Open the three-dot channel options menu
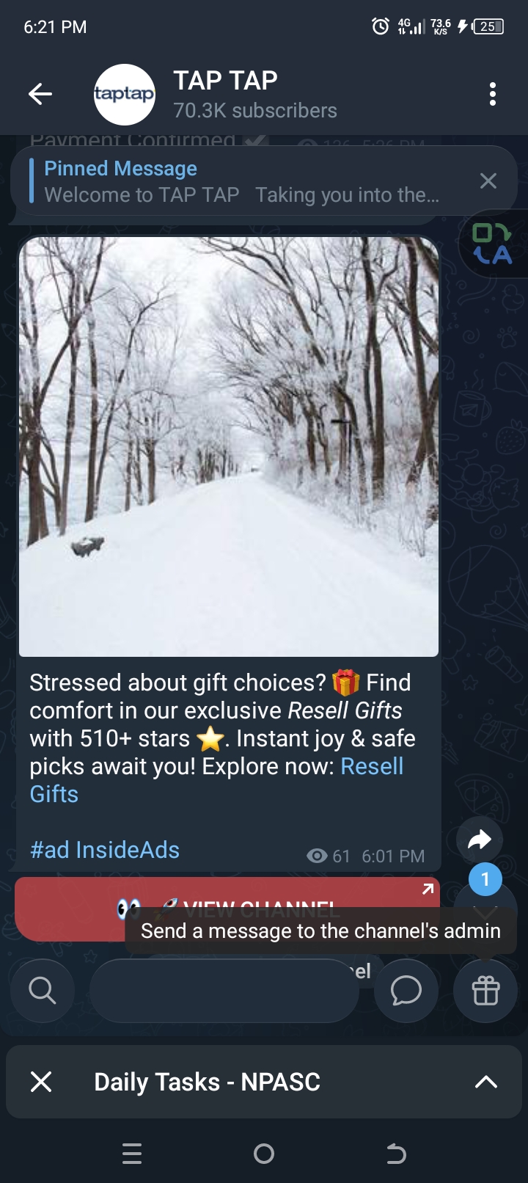The image size is (528, 1183). pyautogui.click(x=493, y=94)
